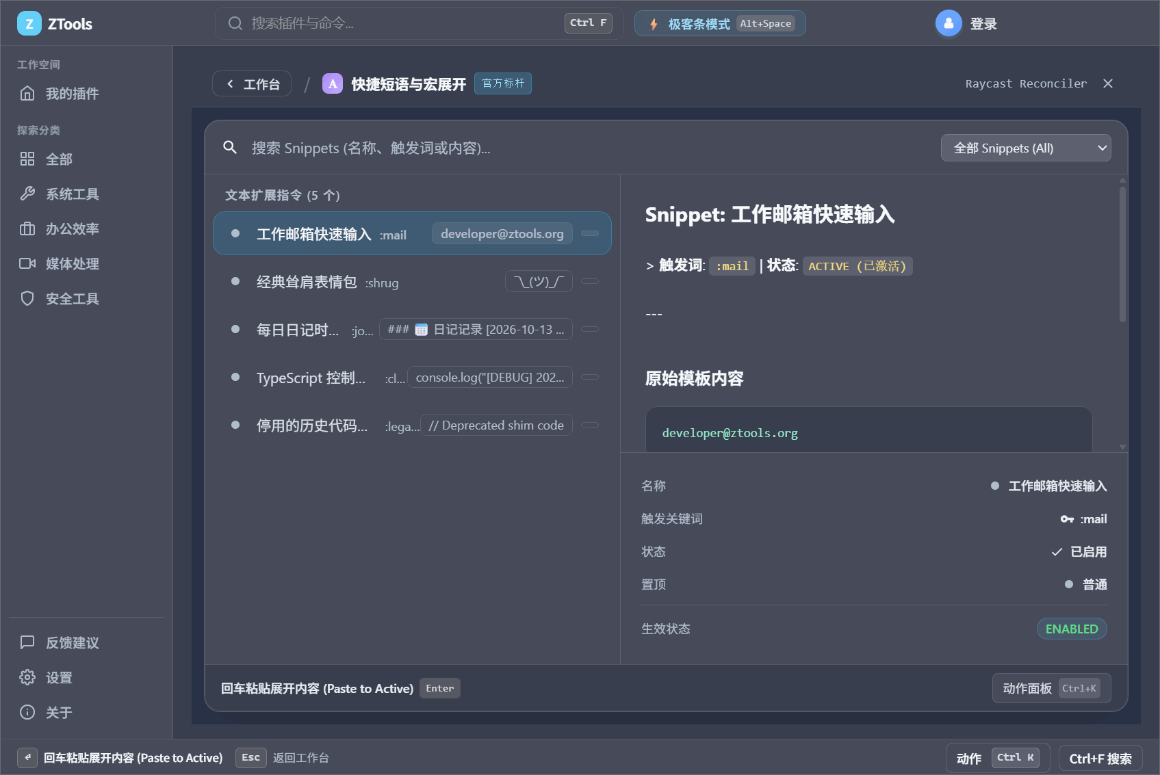Click the magnifier icon in Snippets search

[x=230, y=148]
